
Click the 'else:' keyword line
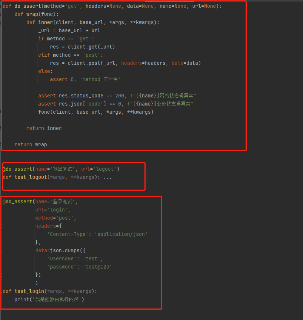(x=45, y=71)
